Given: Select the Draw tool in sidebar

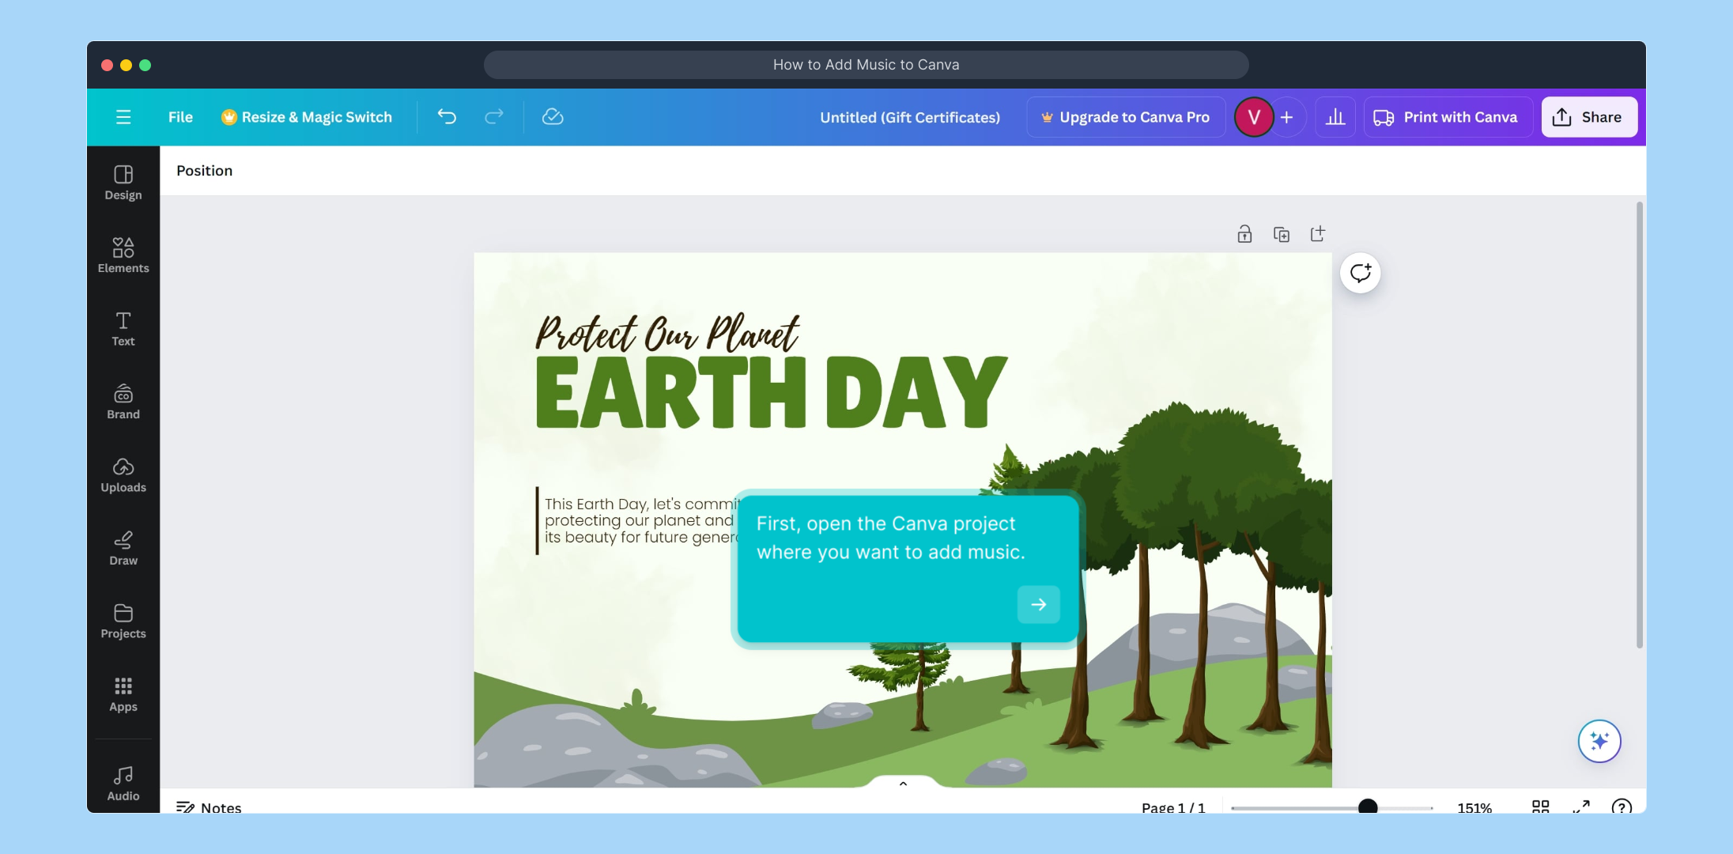Looking at the screenshot, I should coord(123,548).
